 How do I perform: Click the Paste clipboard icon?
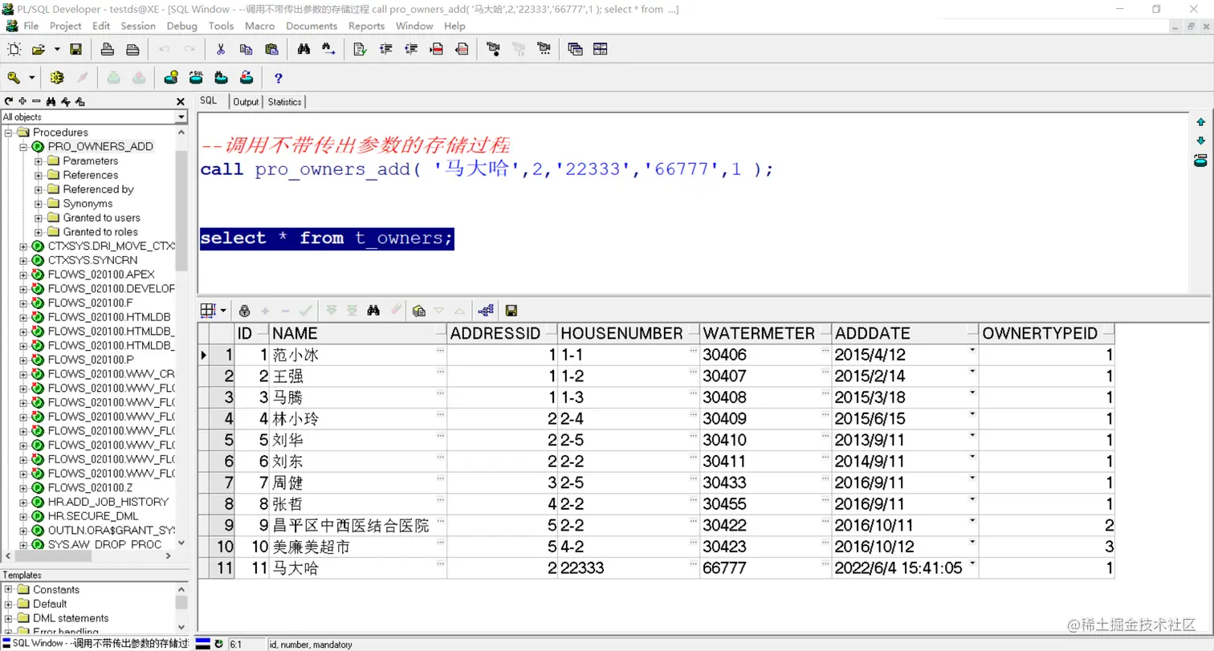pos(271,50)
